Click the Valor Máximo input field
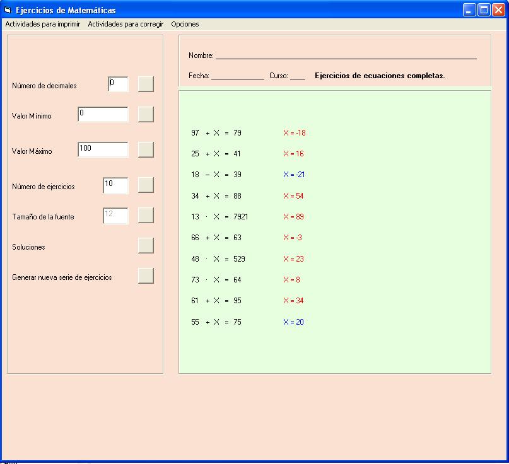Viewport: 509px width, 464px height. pos(103,149)
